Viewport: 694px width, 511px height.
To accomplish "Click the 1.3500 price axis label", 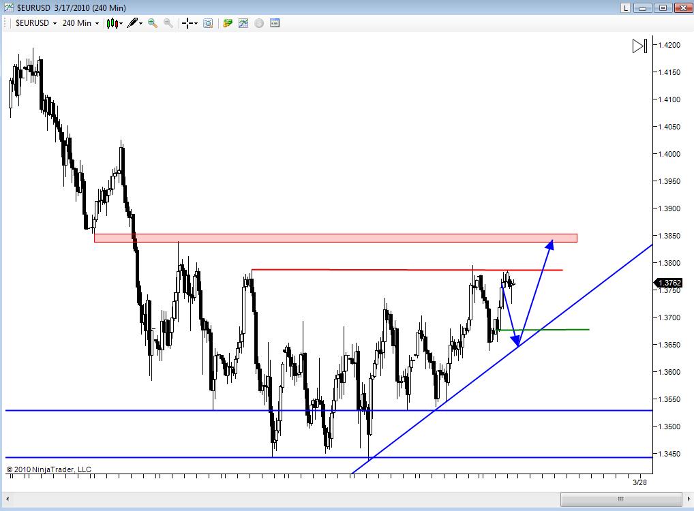I will (x=669, y=427).
